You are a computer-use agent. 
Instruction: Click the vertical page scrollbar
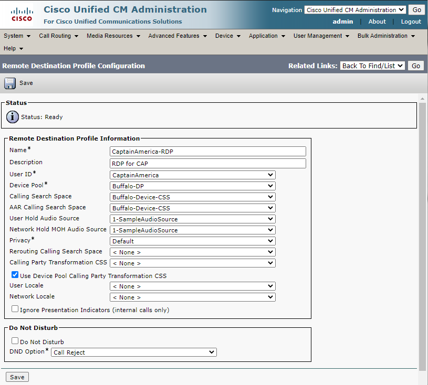click(x=422, y=234)
